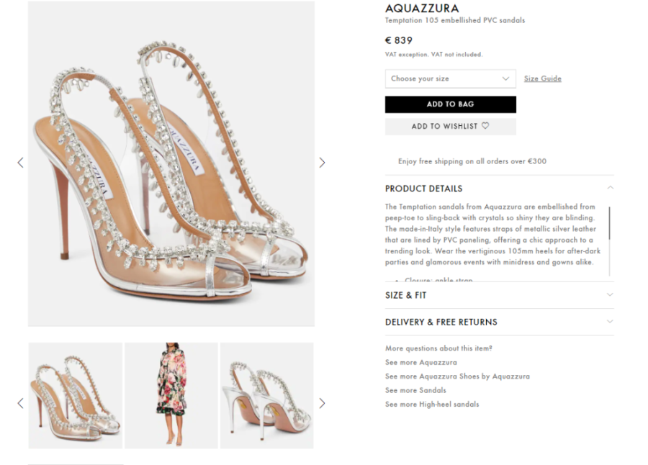Select the back view sandals thumbnail
This screenshot has height=465, width=648.
[x=266, y=395]
